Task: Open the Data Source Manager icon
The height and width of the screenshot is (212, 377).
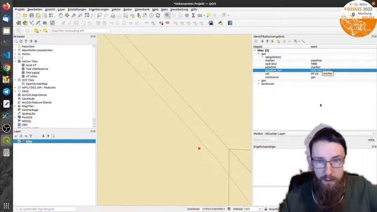Action: click(18, 23)
